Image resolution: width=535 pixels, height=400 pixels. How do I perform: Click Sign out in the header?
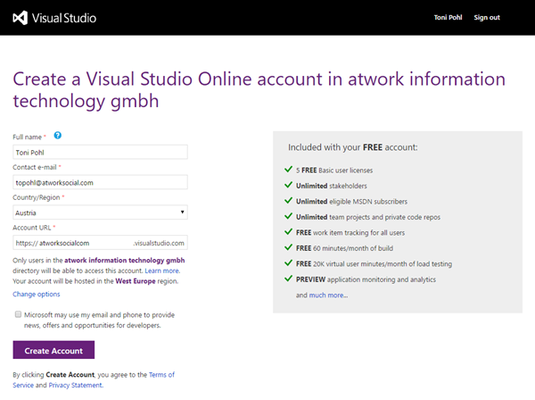pyautogui.click(x=487, y=17)
